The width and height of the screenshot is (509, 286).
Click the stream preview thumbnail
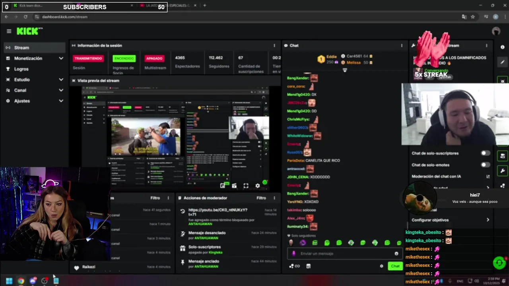pos(175,138)
